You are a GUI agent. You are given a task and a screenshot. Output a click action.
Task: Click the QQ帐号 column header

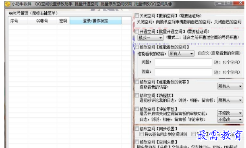(42, 21)
